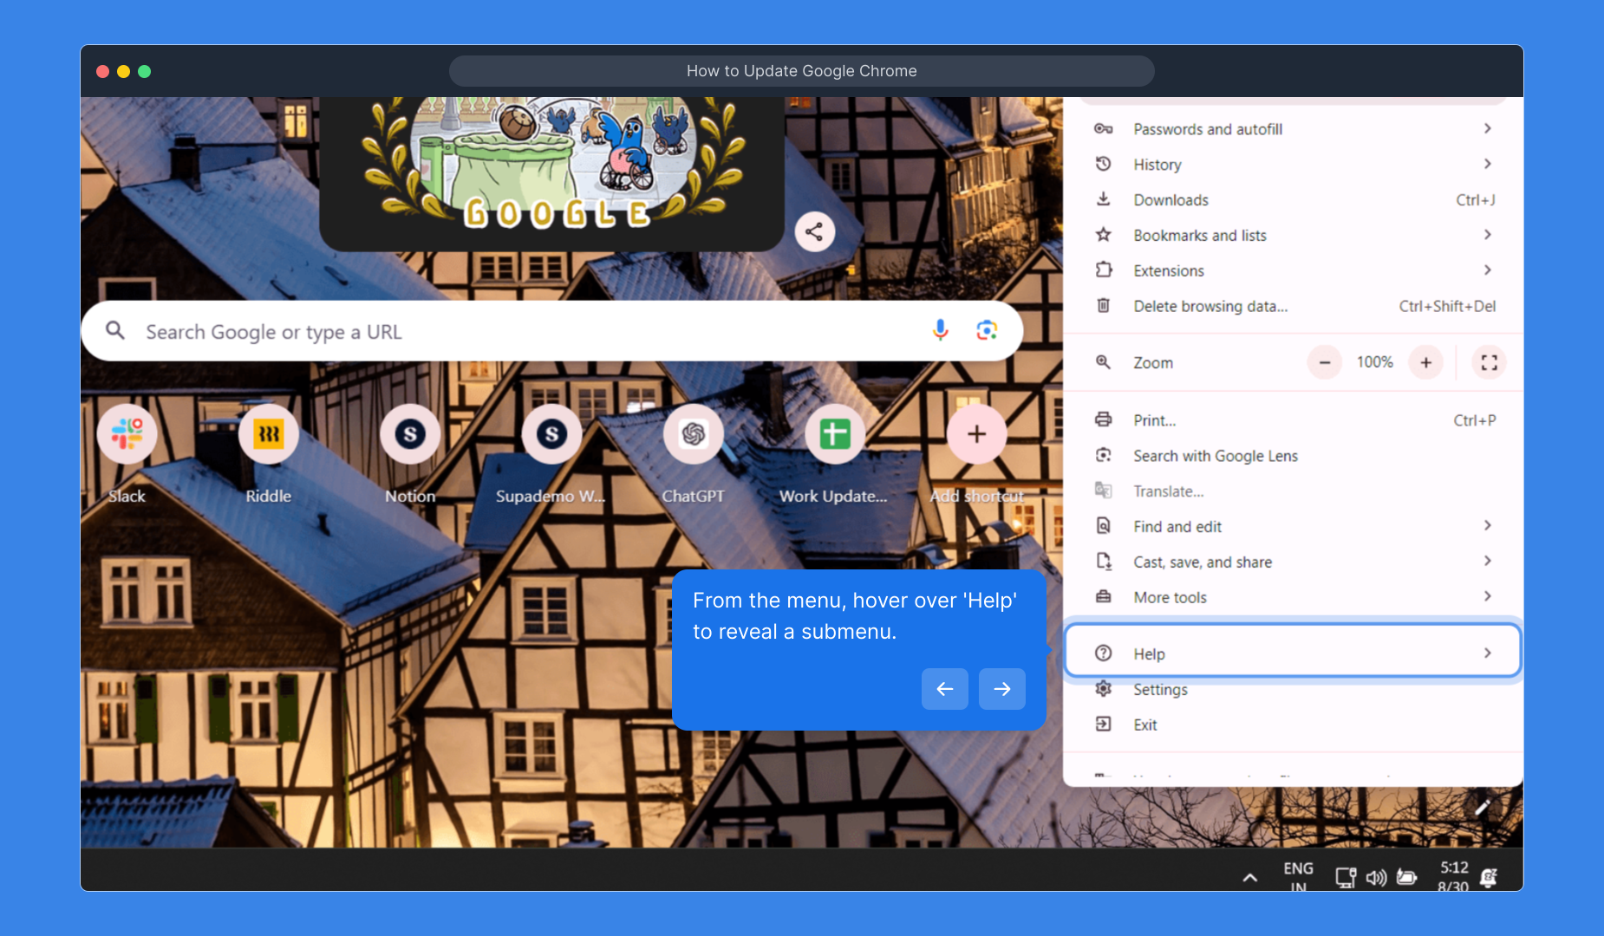Open the ChatGPT shortcut tile
The image size is (1604, 936).
(693, 434)
